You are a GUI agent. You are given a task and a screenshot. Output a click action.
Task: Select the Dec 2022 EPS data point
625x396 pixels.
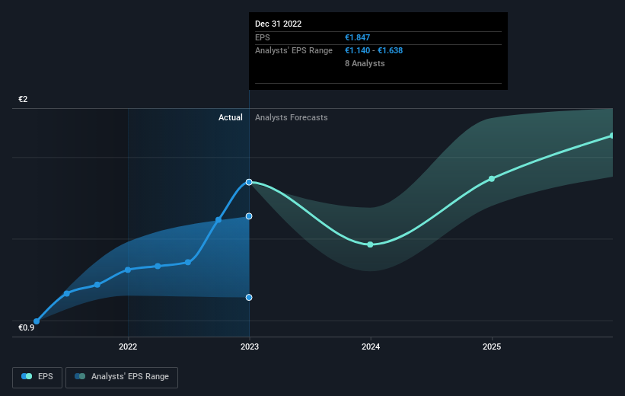[x=249, y=182]
